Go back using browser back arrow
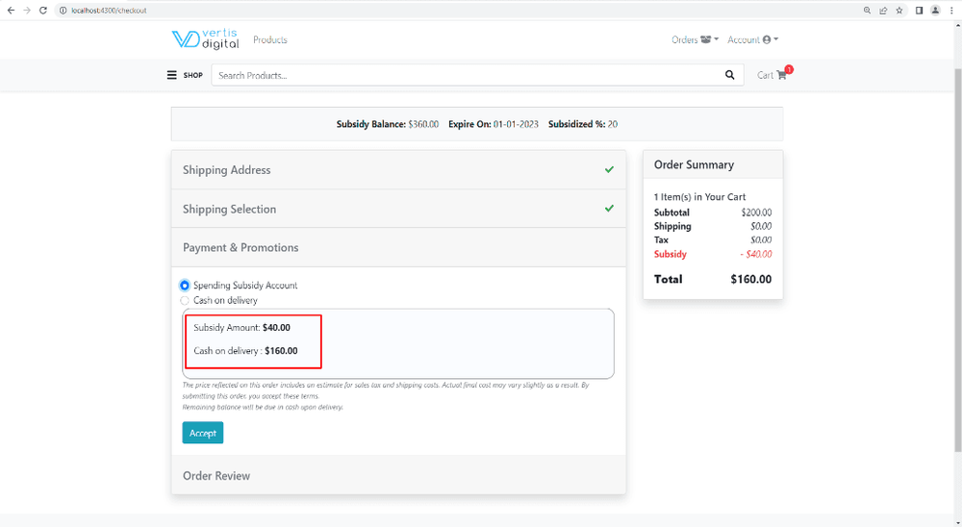Screen dimensions: 962x527 coord(11,11)
